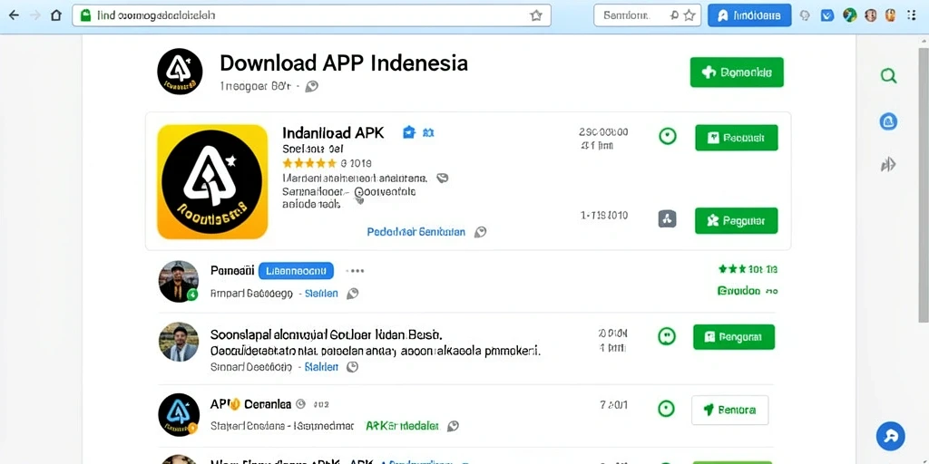The width and height of the screenshot is (929, 464).
Task: Open the green 'AFKer indealer' link
Action: pos(402,426)
